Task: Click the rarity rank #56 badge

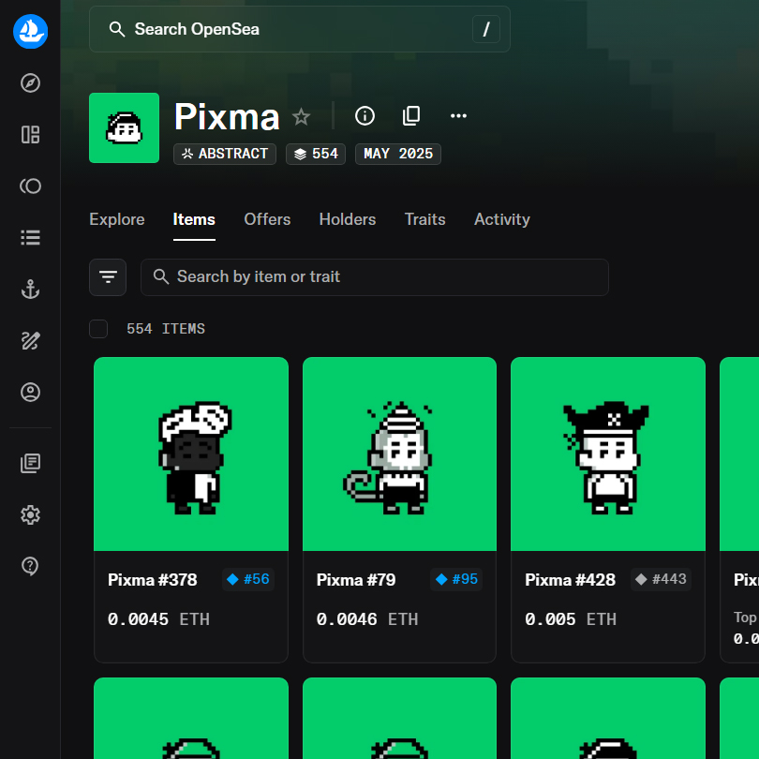Action: pyautogui.click(x=248, y=579)
